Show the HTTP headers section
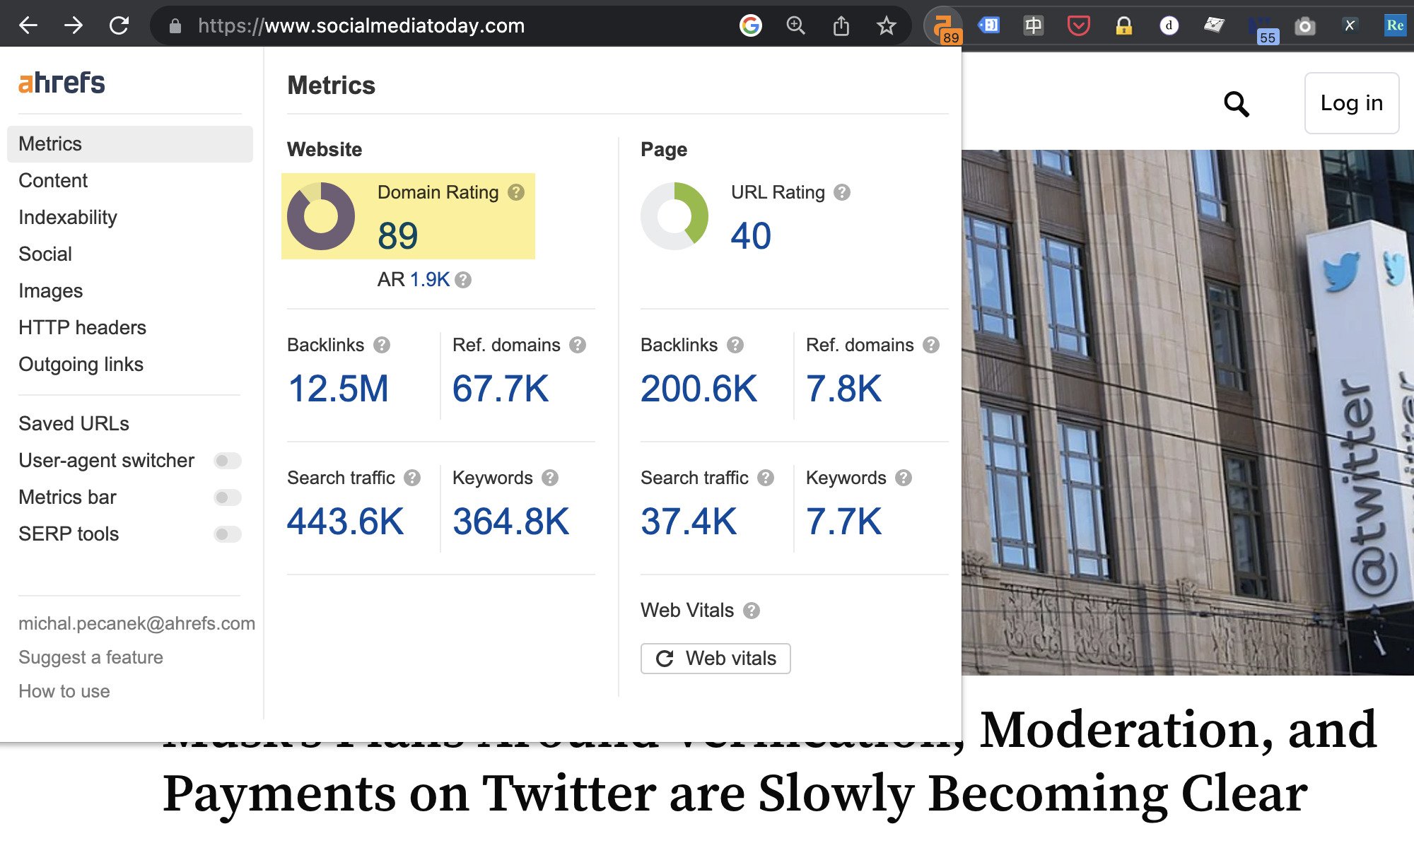The width and height of the screenshot is (1414, 848). click(x=82, y=328)
